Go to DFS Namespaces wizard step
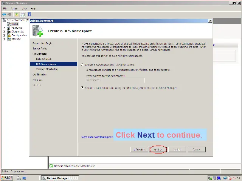 (x=53, y=64)
